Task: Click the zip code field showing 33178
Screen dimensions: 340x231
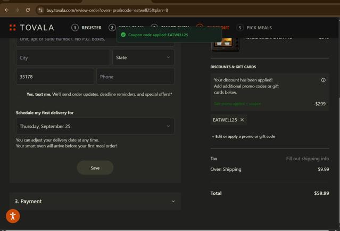Action: tap(55, 77)
